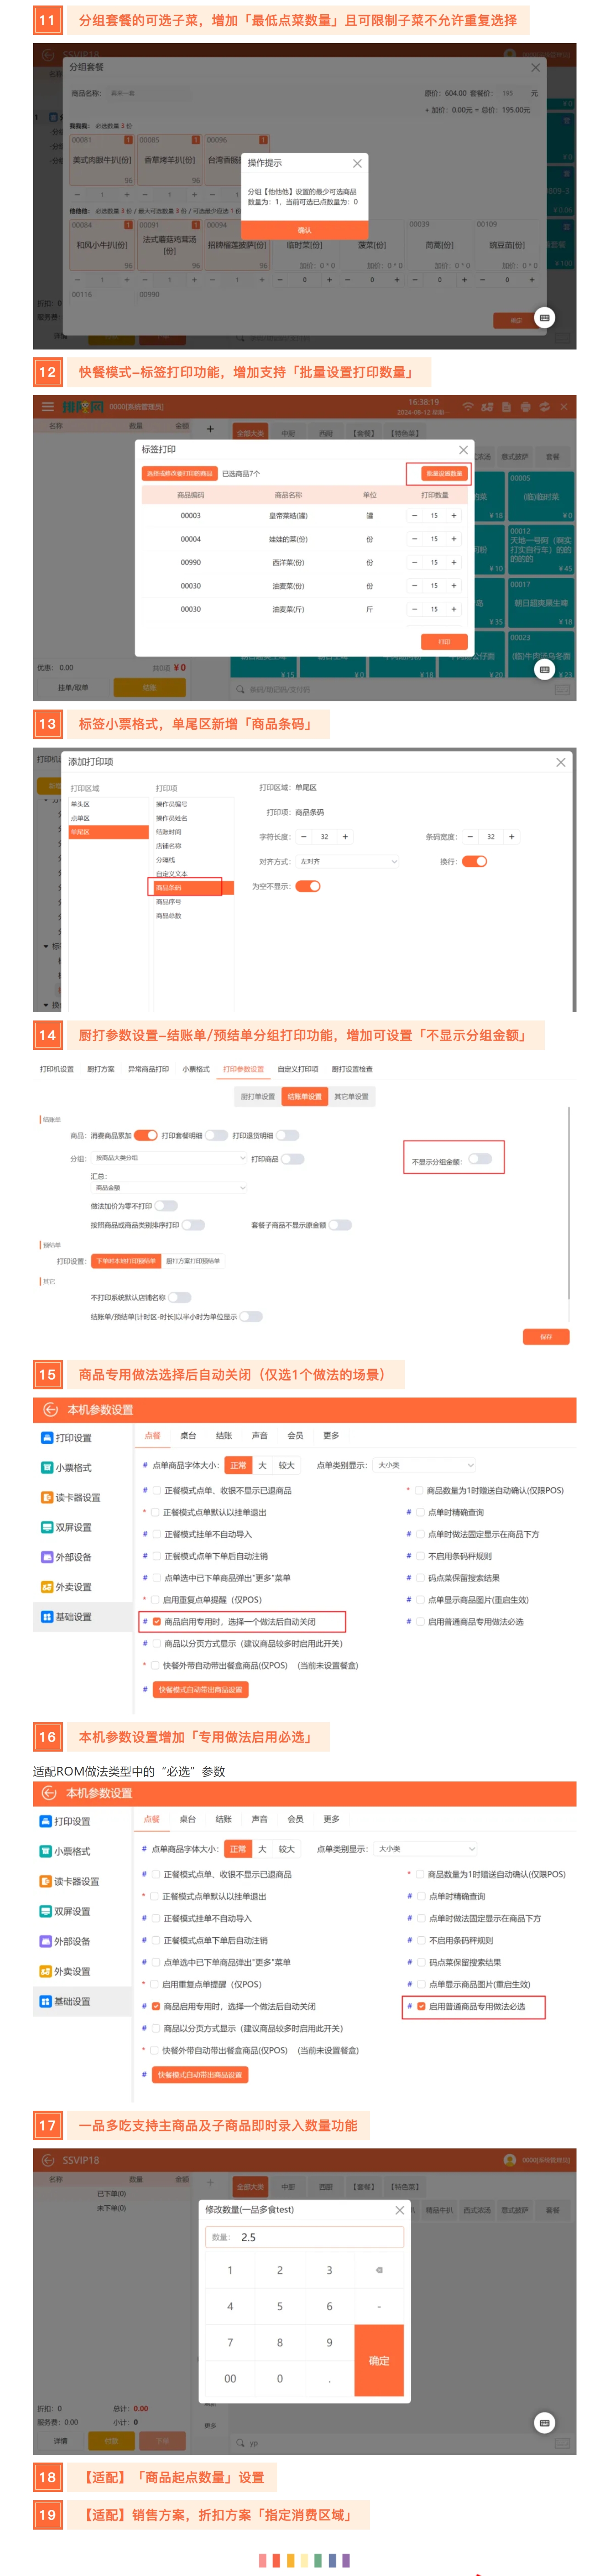
Task: Increase print quantity for 油麦菜(斤)
Action: click(454, 609)
